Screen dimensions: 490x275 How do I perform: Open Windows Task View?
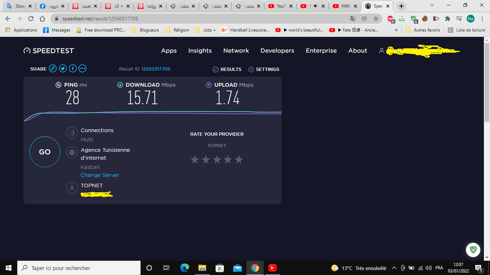(166, 268)
